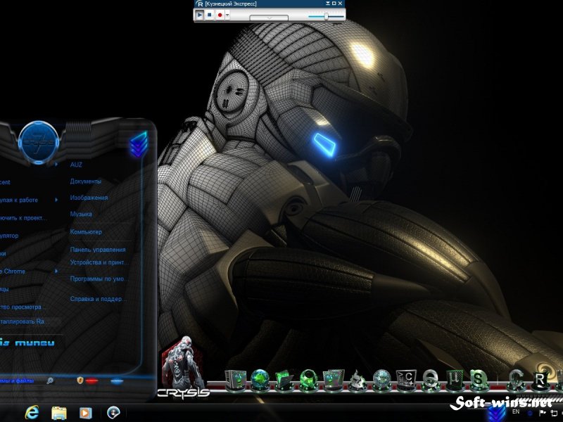Image resolution: width=563 pixels, height=422 pixels.
Task: Start recording with the red record button
Action: [x=220, y=15]
